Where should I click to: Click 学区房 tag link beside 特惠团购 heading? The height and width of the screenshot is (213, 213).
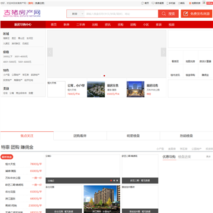183,149
